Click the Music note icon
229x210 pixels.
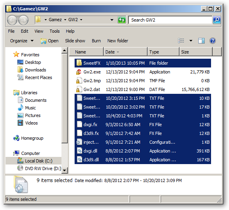click(x=20, y=107)
